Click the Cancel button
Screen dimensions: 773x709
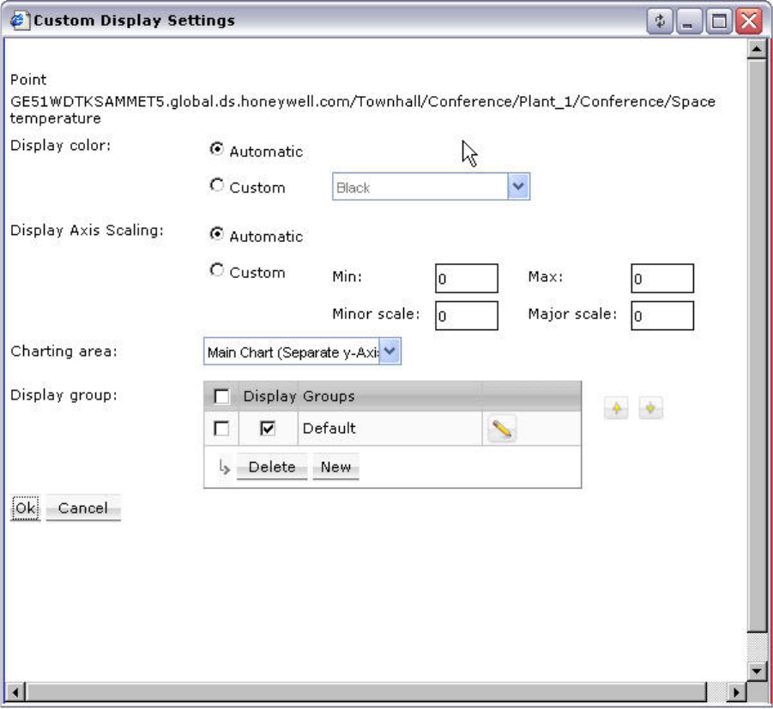pyautogui.click(x=83, y=508)
